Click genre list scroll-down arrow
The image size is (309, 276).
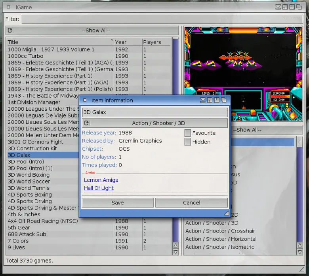point(299,252)
